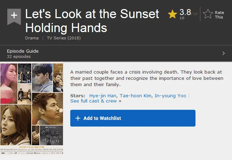Open Tae-hoon Kim's profile link
232x160 pixels.
135,96
